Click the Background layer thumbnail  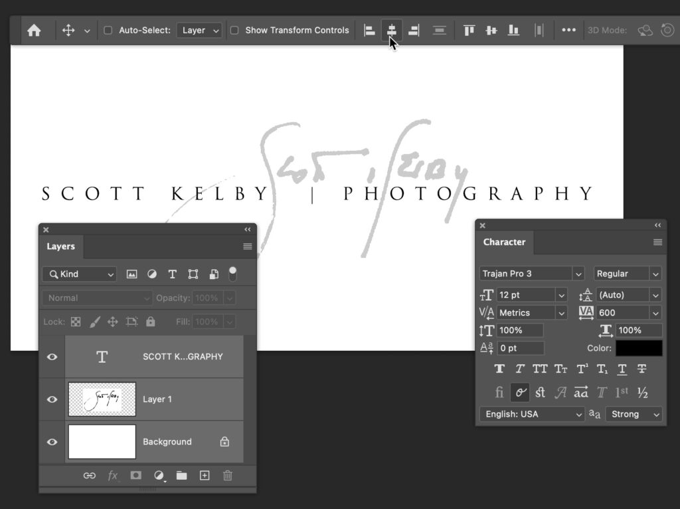tap(102, 442)
